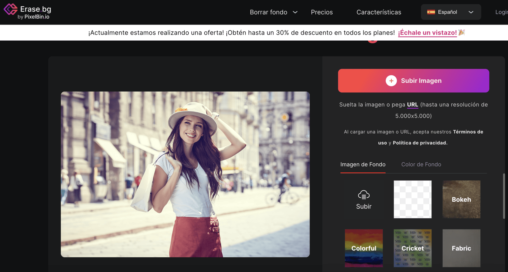Select the transparent checkerboard background

pyautogui.click(x=412, y=199)
